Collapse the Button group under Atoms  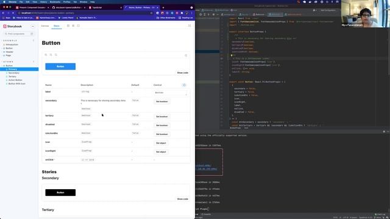pos(9,66)
